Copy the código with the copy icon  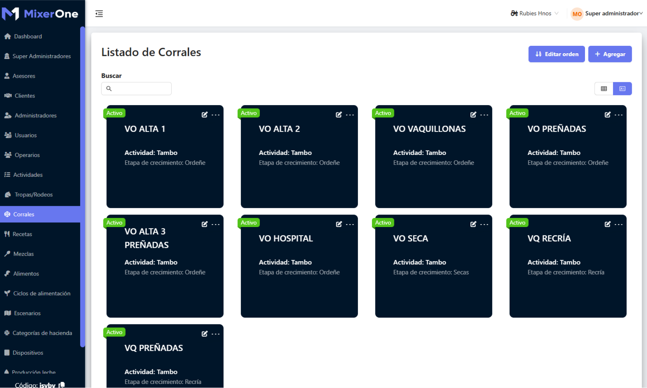62,385
